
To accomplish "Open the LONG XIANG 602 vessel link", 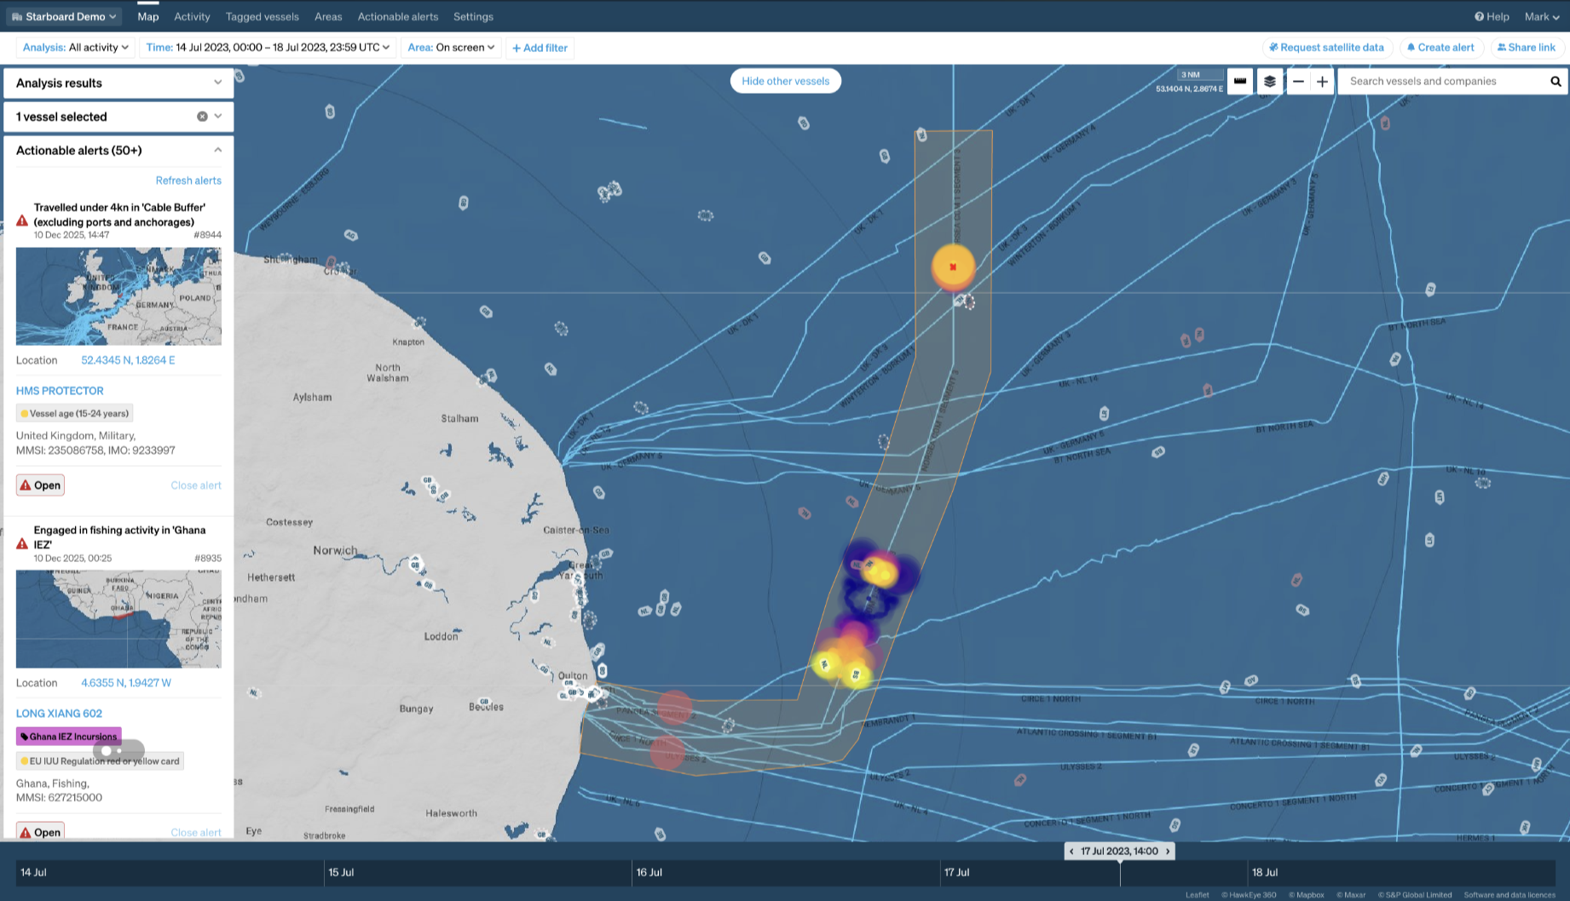I will coord(59,714).
